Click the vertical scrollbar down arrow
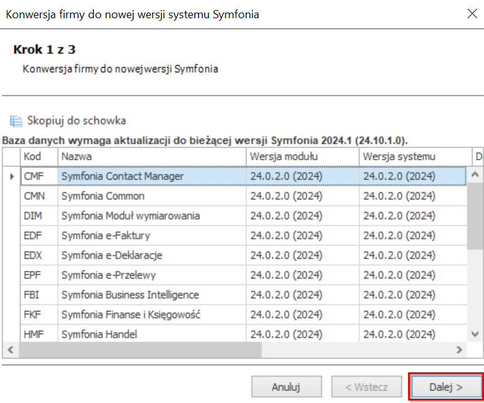484x403 pixels. click(475, 334)
